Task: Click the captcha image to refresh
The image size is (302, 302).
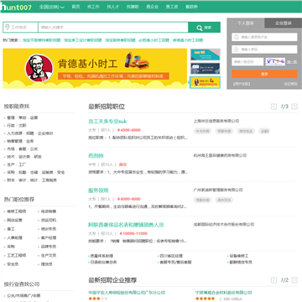Action: click(275, 62)
